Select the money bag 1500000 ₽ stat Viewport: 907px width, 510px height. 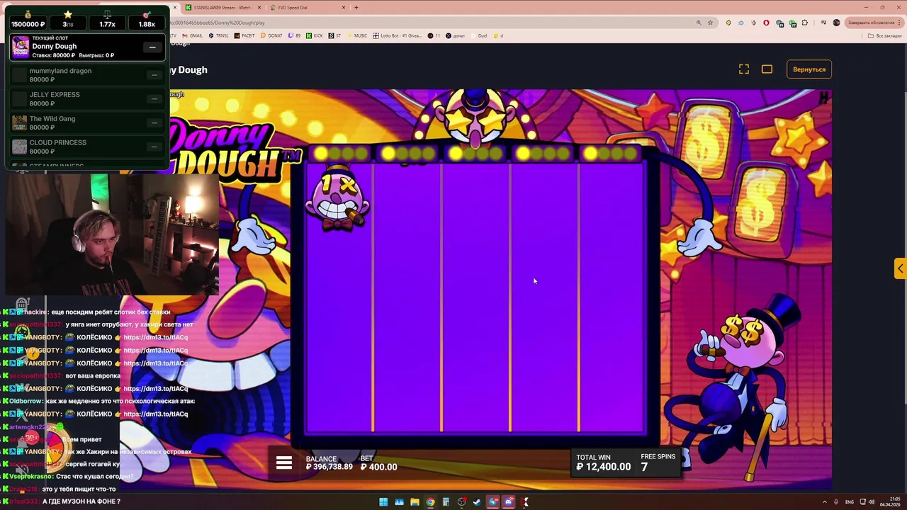(x=28, y=20)
